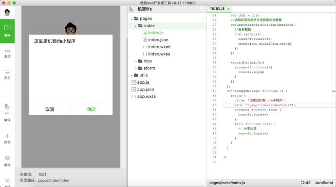
Task: Click the openid:app.globalData.openid code line
Action: pyautogui.click(x=264, y=44)
